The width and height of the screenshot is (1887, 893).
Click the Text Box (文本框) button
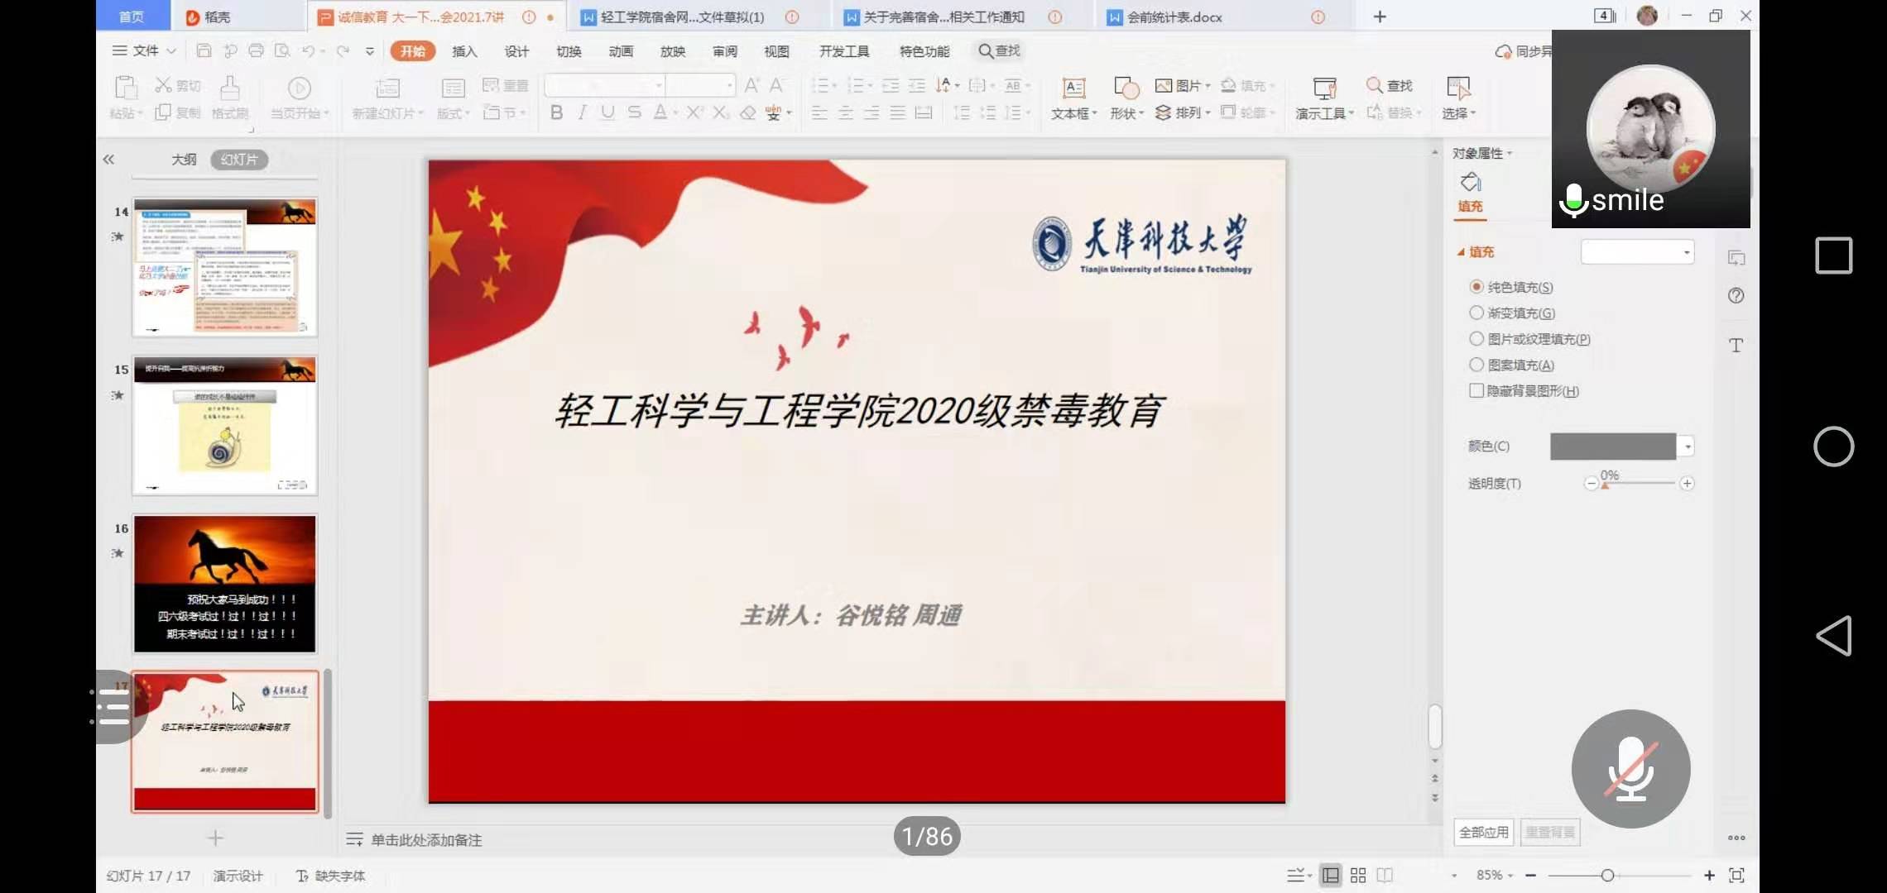coord(1073,98)
